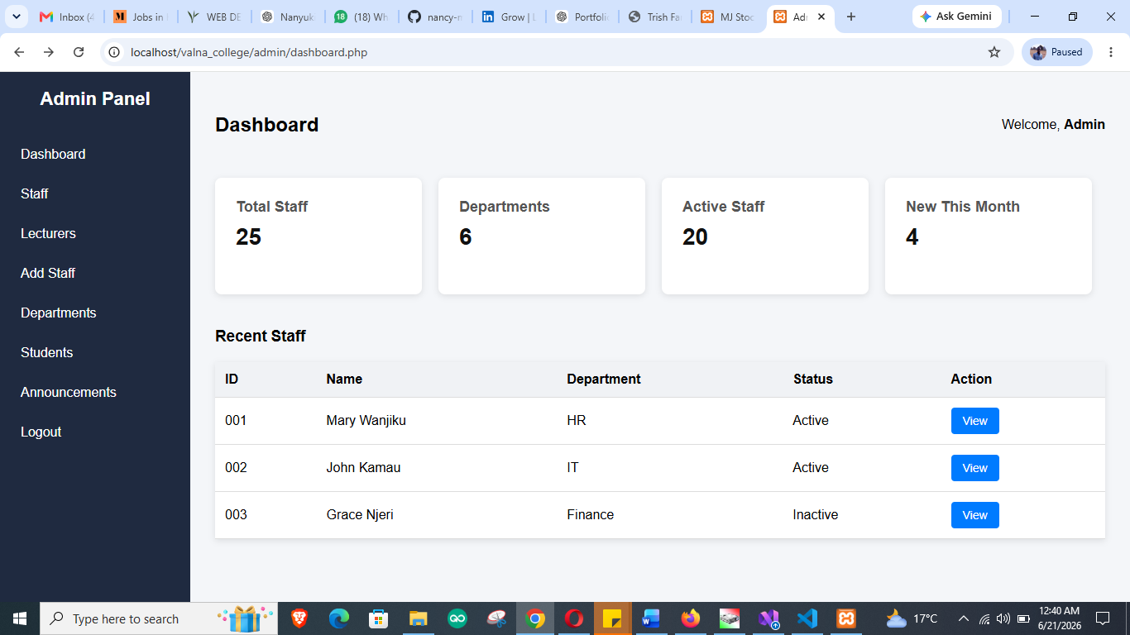1130x635 pixels.
Task: View Mary Wanjiku's staff record
Action: coord(974,421)
